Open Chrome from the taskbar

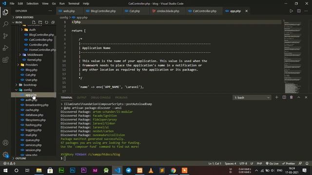pos(174,171)
